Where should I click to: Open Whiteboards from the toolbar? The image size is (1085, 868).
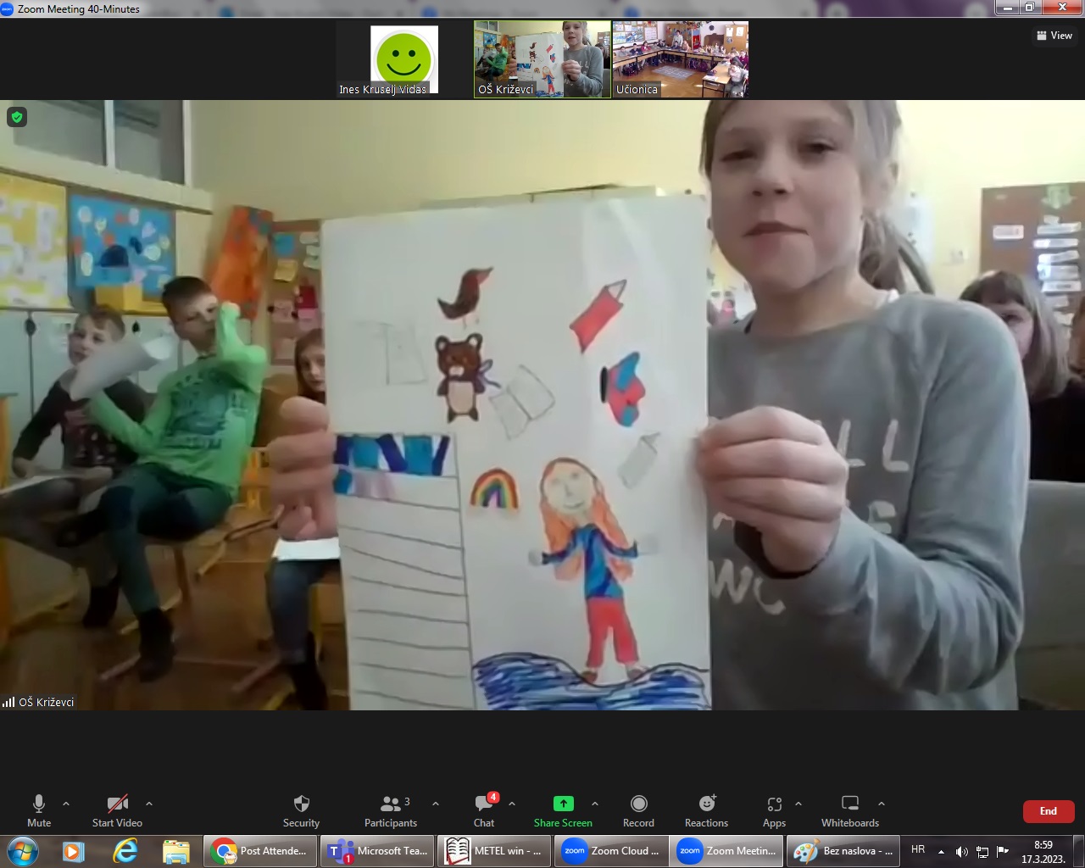[849, 810]
